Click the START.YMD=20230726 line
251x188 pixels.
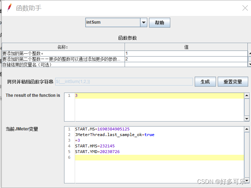[x=97, y=152]
